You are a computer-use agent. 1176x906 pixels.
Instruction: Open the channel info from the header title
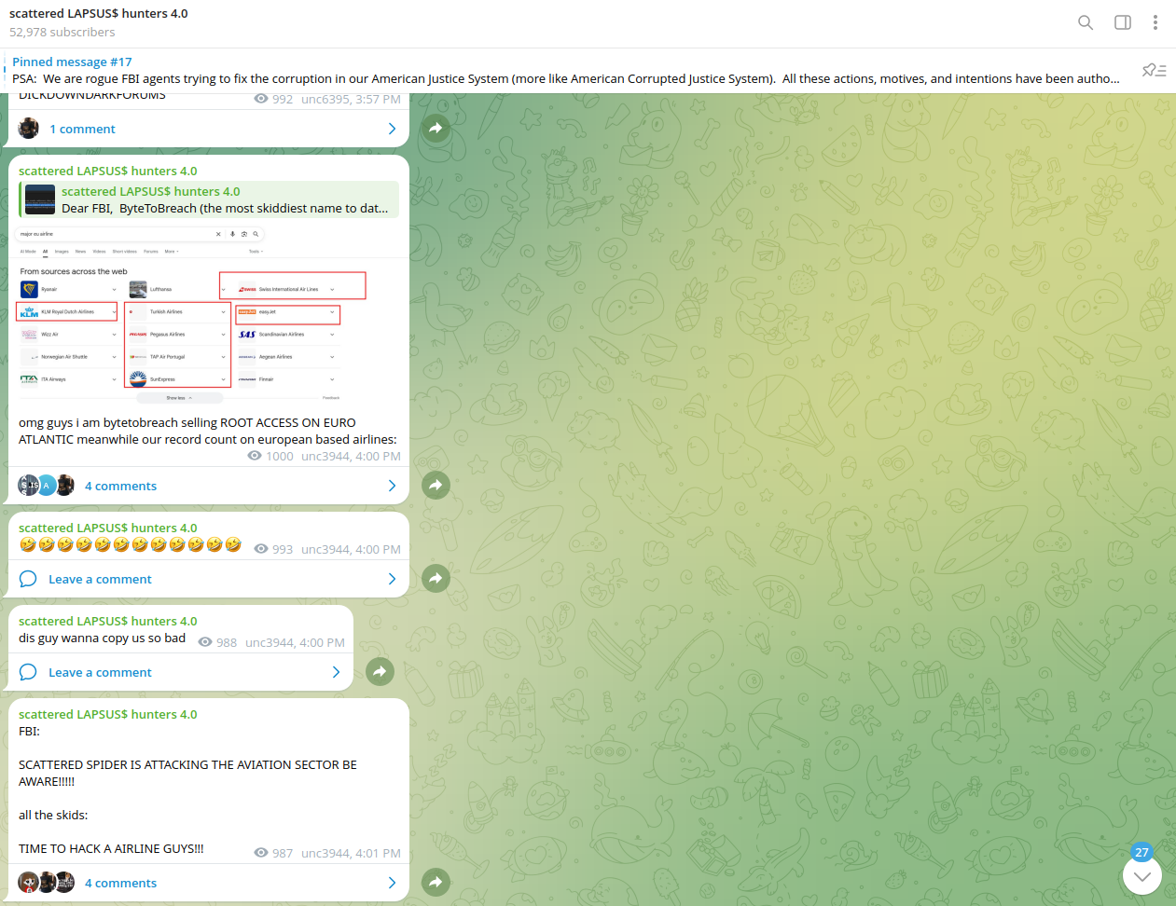pos(99,14)
